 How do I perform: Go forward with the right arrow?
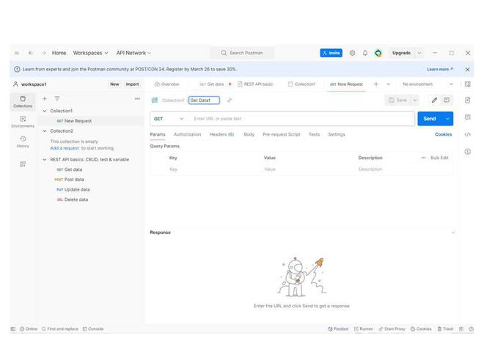coord(43,53)
